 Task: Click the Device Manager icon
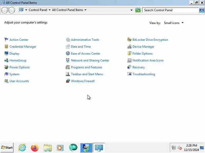coord(129,46)
